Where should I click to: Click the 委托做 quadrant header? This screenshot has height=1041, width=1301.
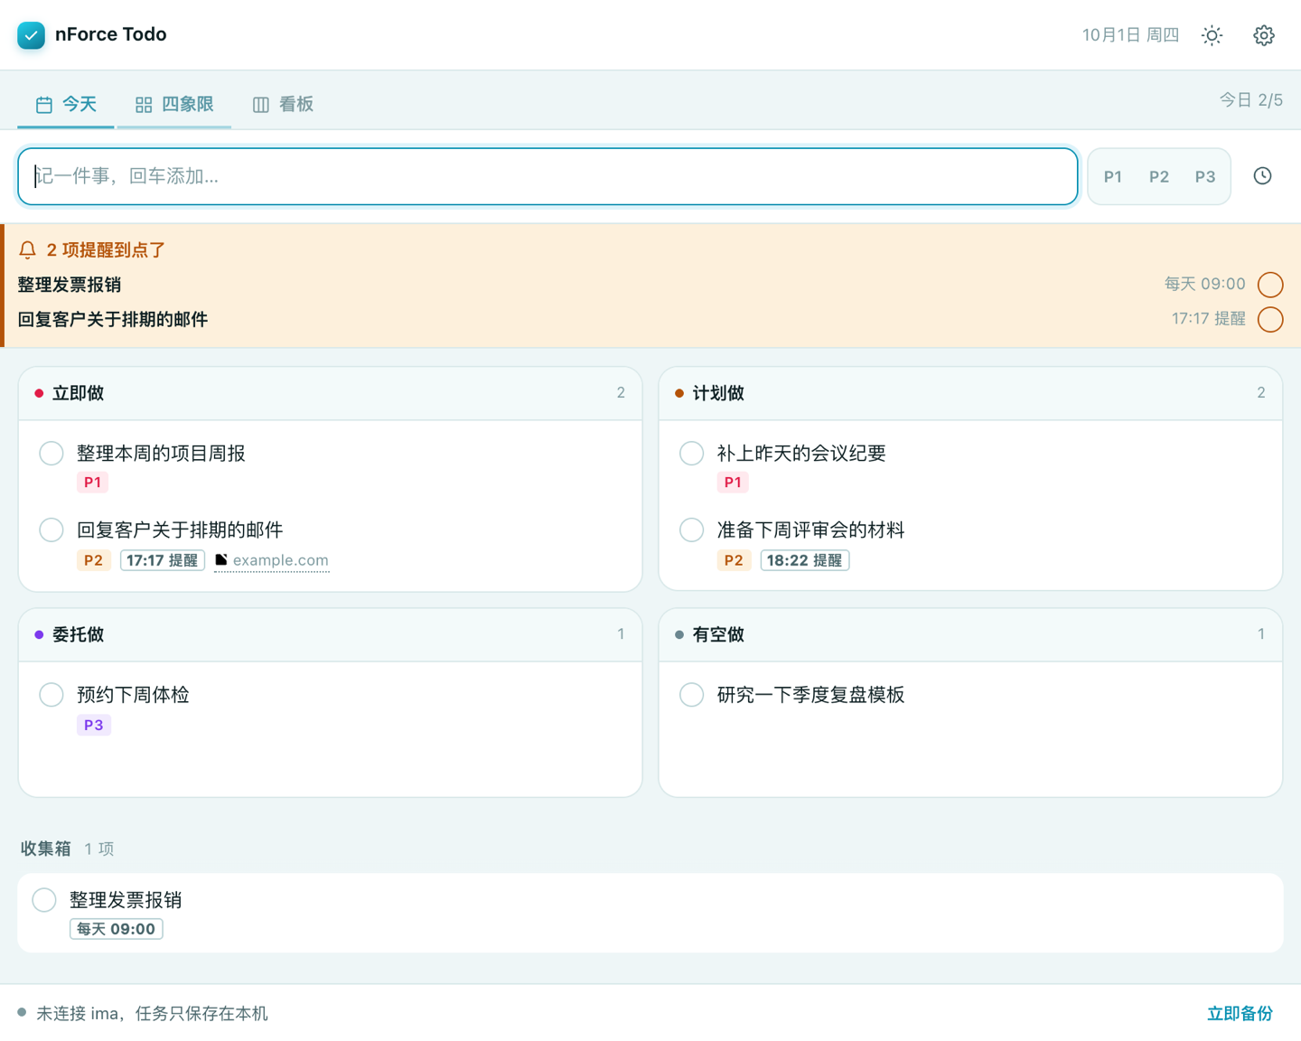(331, 634)
